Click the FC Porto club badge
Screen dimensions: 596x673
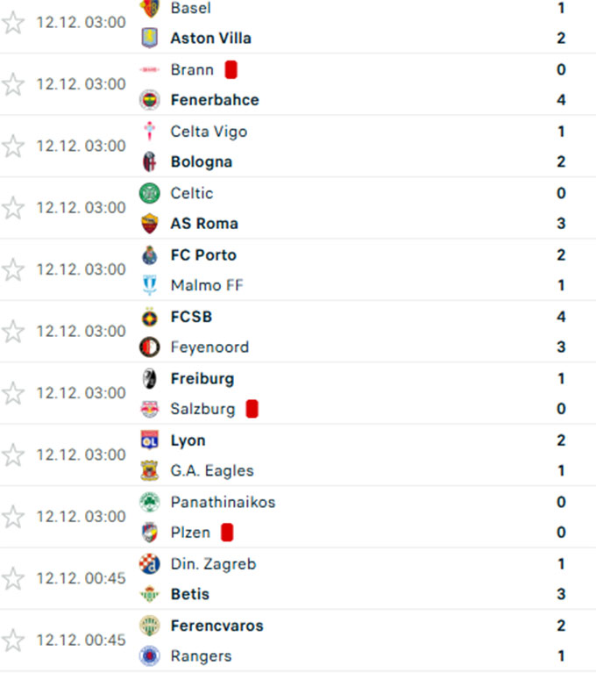pos(150,255)
